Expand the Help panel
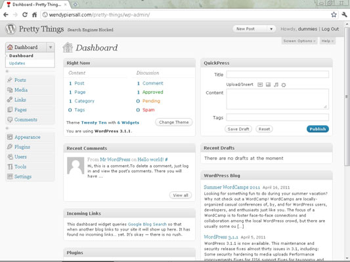Screen dimensions: 350x262 pos(328,41)
